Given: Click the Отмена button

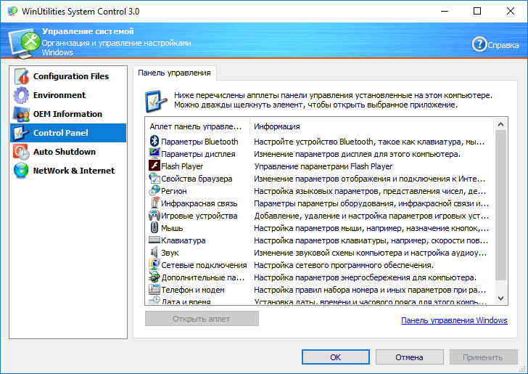Looking at the screenshot, I should pos(410,357).
